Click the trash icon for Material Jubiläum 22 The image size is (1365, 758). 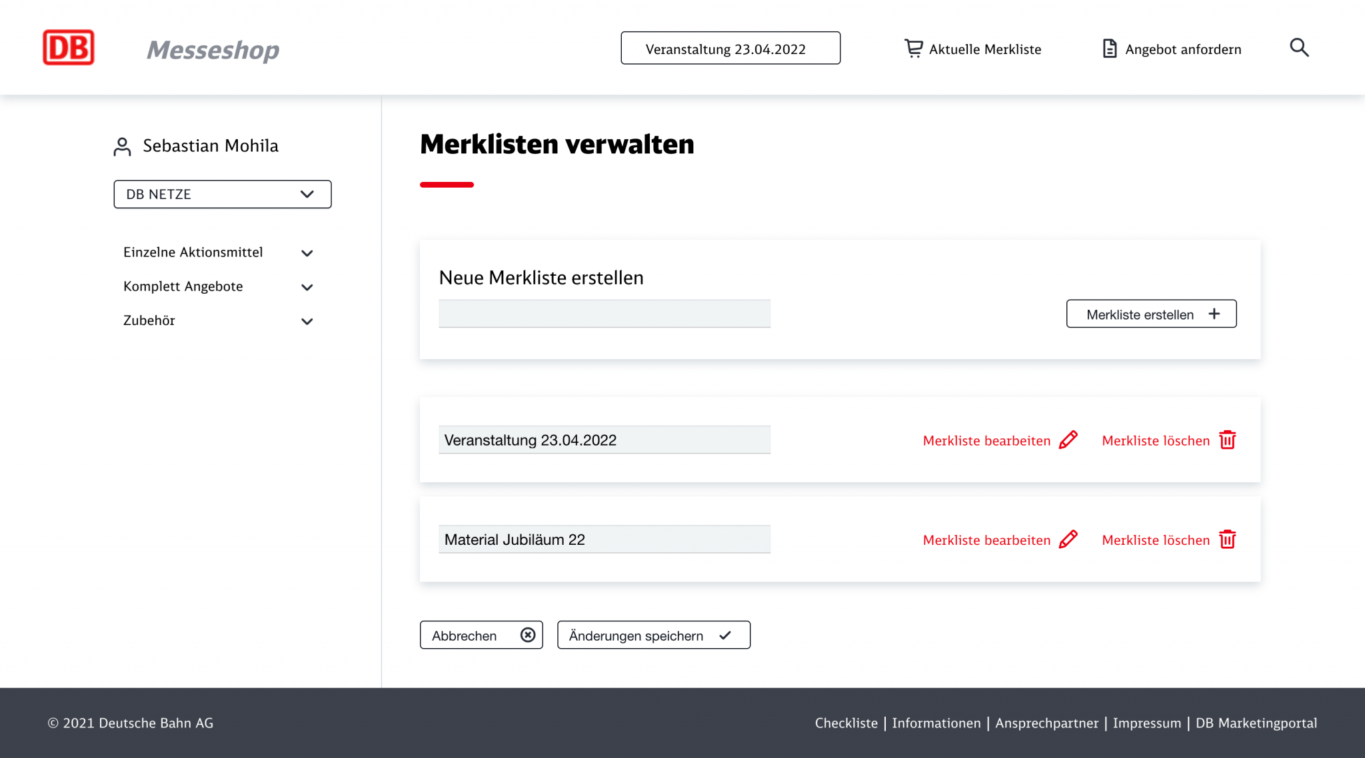click(1228, 540)
